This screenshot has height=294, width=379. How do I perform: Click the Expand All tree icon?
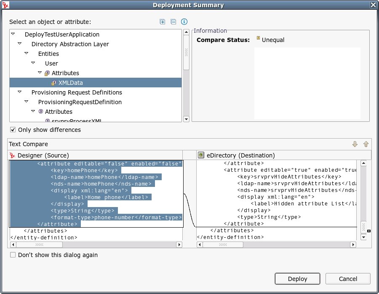[x=163, y=22]
